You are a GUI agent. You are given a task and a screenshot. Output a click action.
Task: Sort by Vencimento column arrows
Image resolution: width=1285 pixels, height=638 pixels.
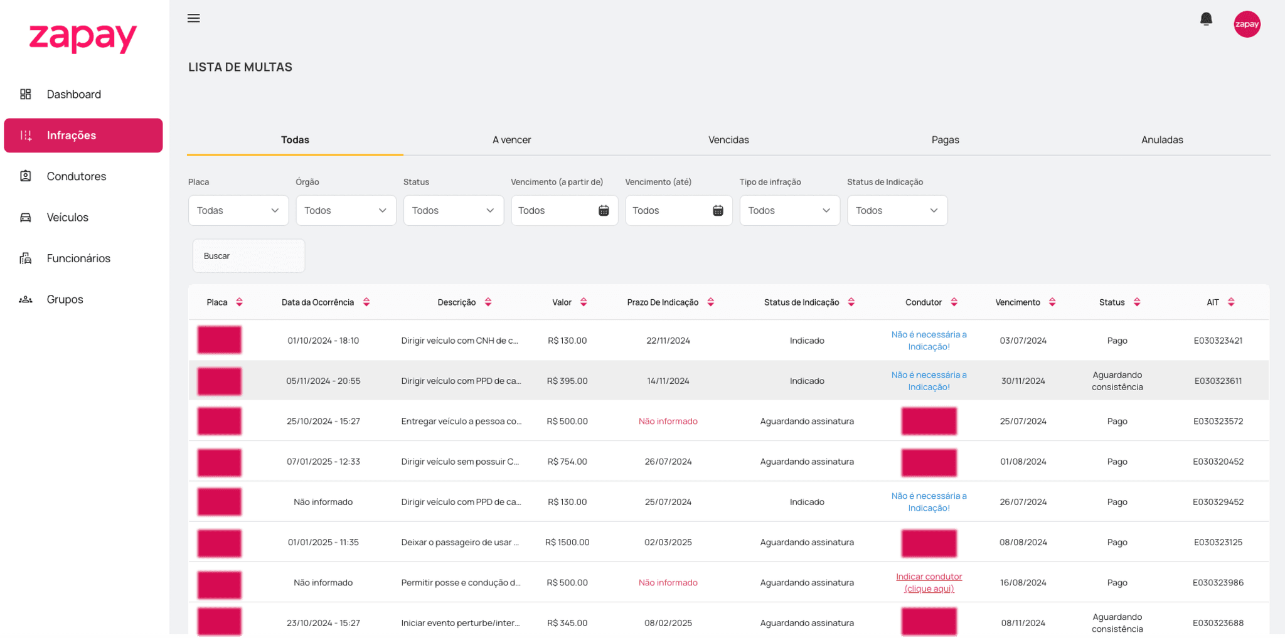pyautogui.click(x=1052, y=302)
